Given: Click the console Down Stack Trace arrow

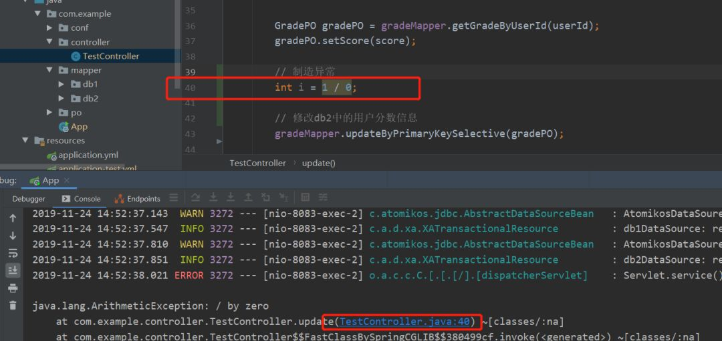Looking at the screenshot, I should click(13, 236).
